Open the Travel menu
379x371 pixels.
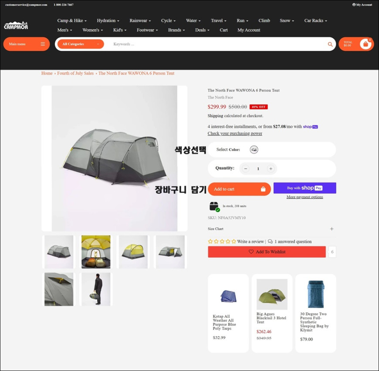click(219, 20)
